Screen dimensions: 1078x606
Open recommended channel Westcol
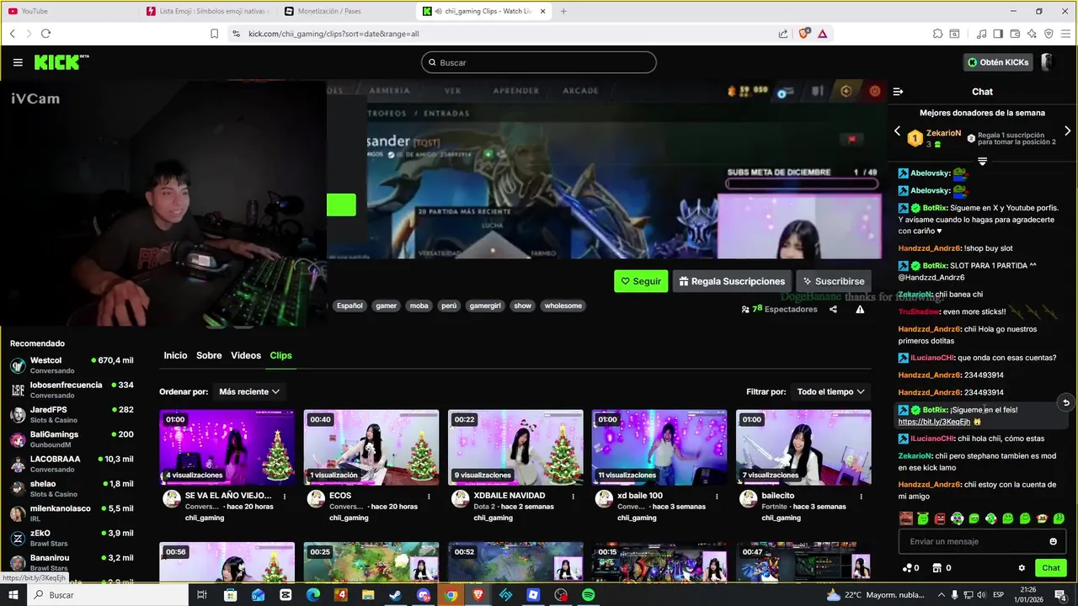[72, 365]
